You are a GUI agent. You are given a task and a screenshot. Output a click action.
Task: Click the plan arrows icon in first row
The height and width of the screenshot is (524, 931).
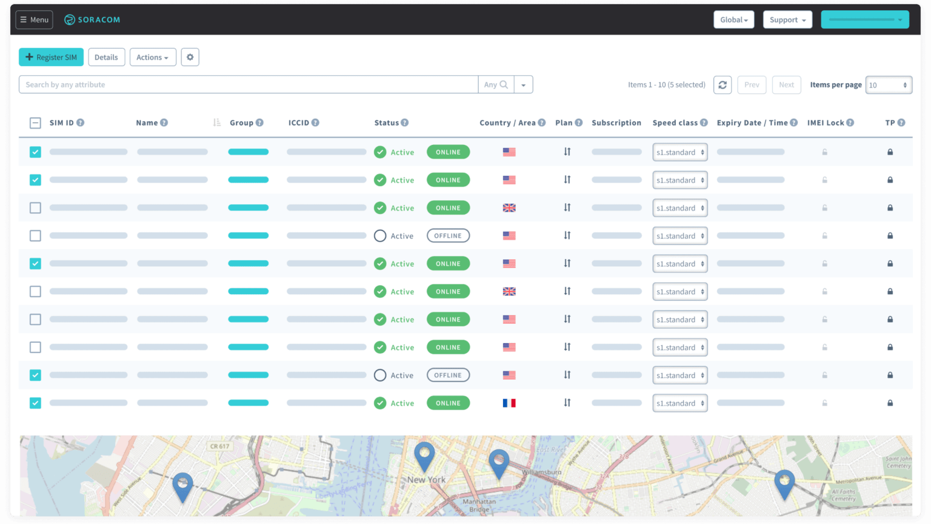click(x=567, y=152)
